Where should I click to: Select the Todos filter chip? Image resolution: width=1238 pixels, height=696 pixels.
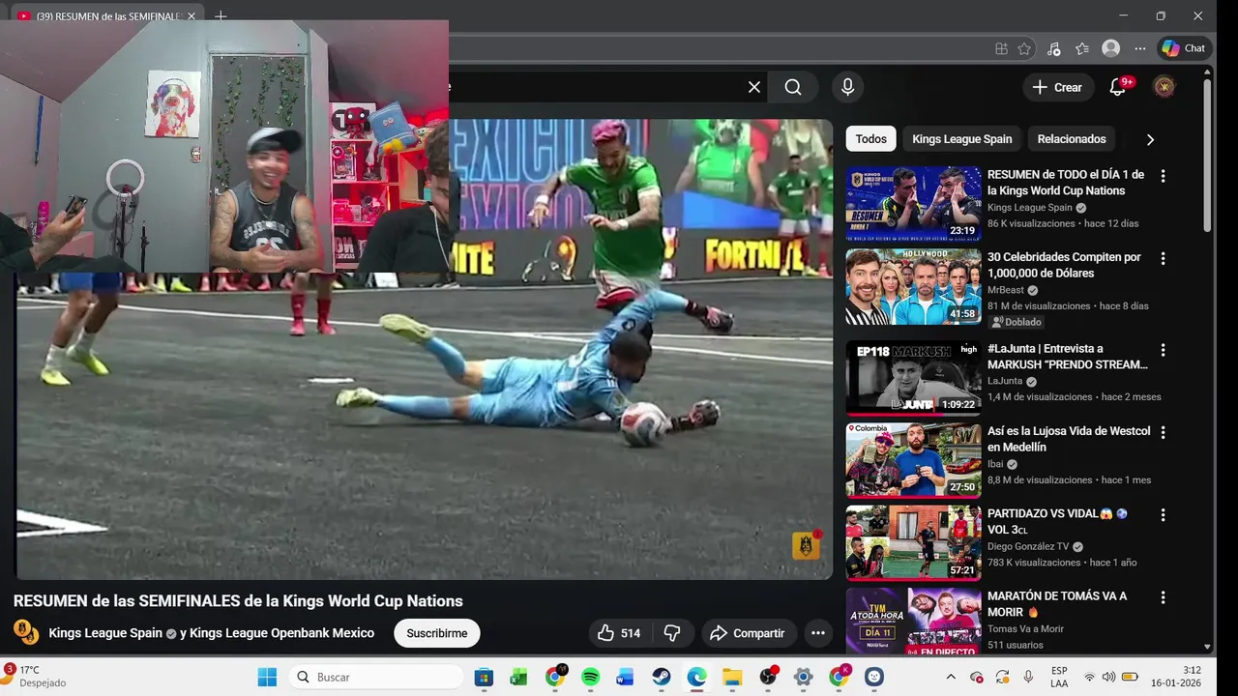(x=870, y=139)
